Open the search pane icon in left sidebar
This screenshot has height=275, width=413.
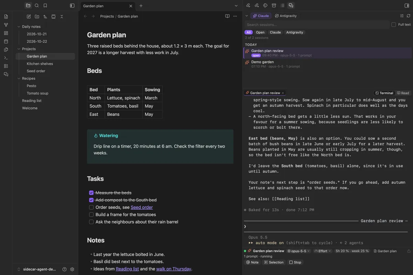[37, 5]
